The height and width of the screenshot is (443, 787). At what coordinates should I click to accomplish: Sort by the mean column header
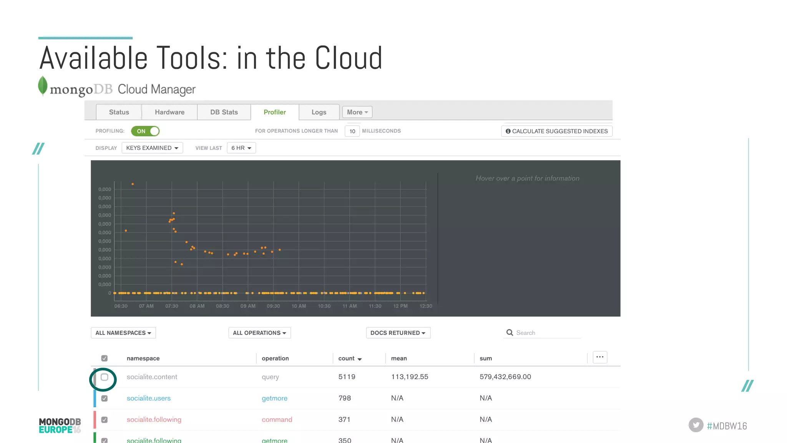pyautogui.click(x=399, y=358)
